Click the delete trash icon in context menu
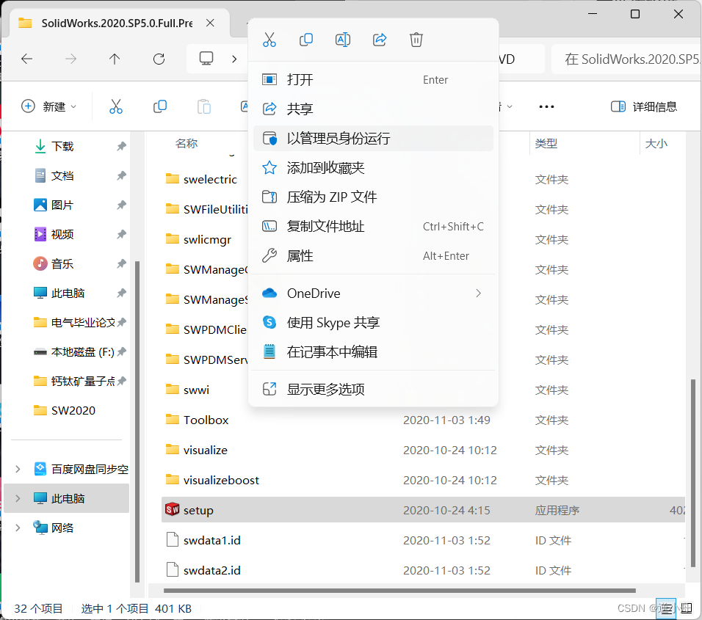702x620 pixels. (416, 40)
